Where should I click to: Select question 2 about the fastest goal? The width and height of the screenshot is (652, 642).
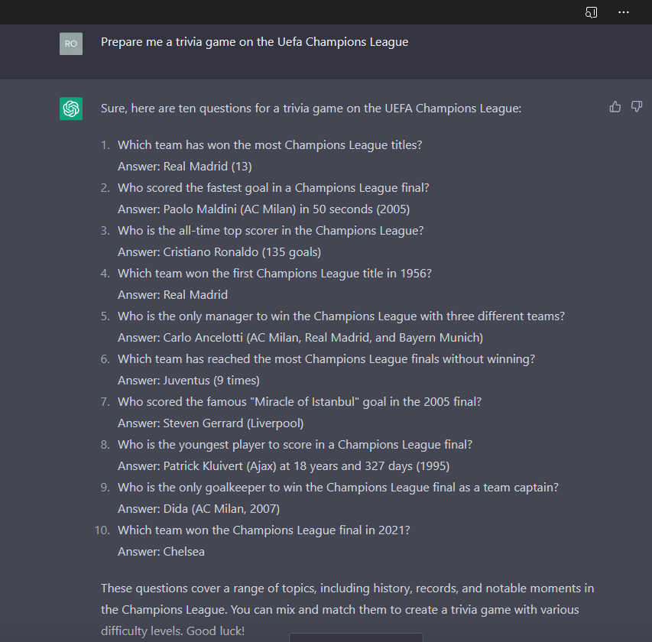273,188
